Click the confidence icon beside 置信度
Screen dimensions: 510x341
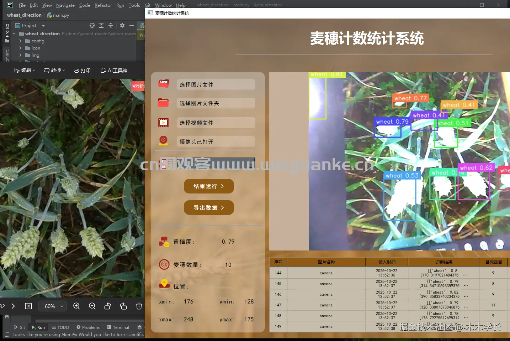164,242
